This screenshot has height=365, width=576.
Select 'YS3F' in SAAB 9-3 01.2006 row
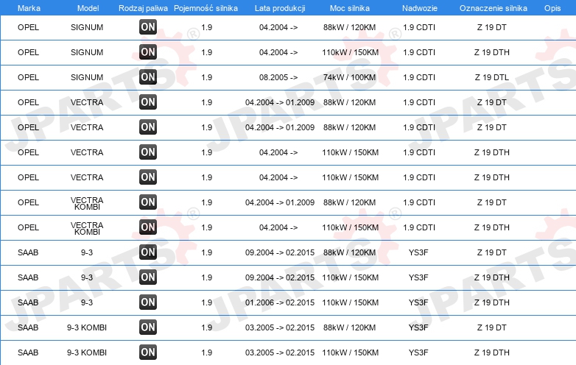(x=418, y=302)
